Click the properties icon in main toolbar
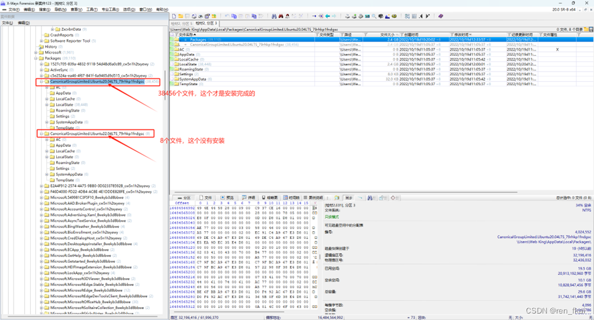Viewport: 594px width, 320px height. (x=207, y=17)
